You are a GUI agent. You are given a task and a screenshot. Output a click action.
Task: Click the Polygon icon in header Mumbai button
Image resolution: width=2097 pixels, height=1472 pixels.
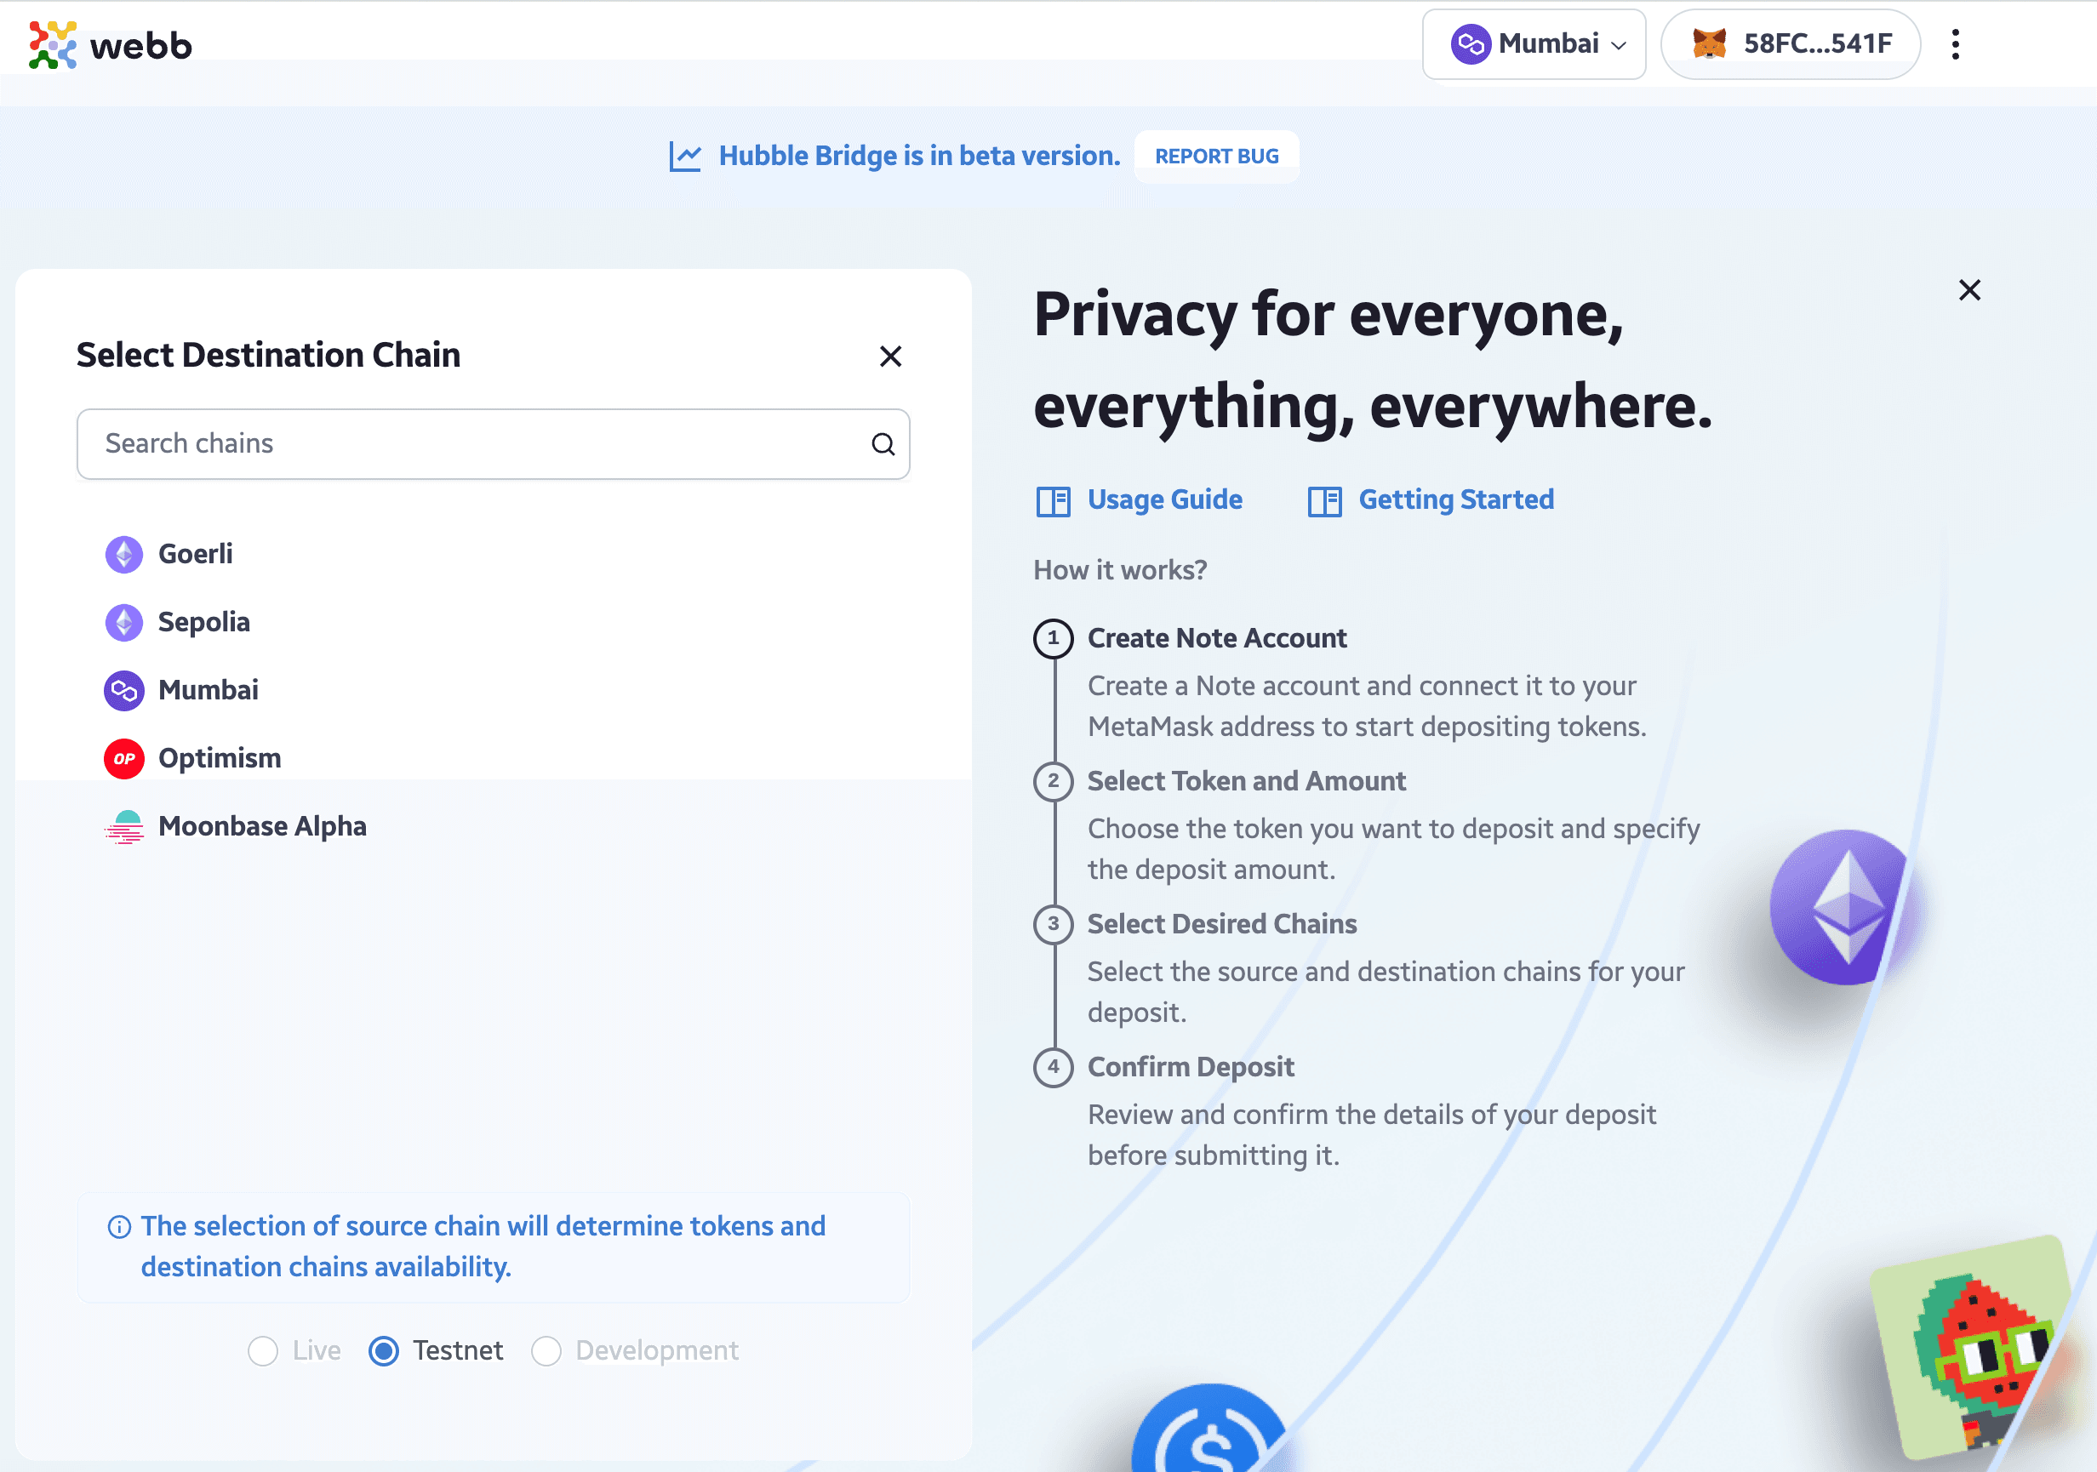pyautogui.click(x=1471, y=44)
